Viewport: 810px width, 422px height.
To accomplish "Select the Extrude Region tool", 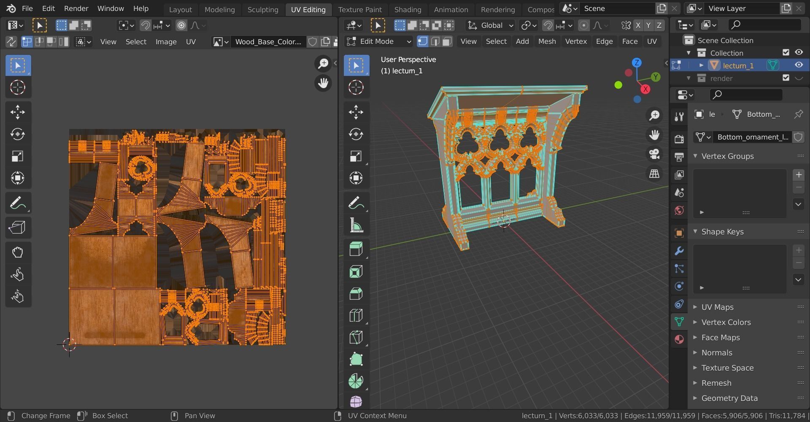I will (356, 250).
